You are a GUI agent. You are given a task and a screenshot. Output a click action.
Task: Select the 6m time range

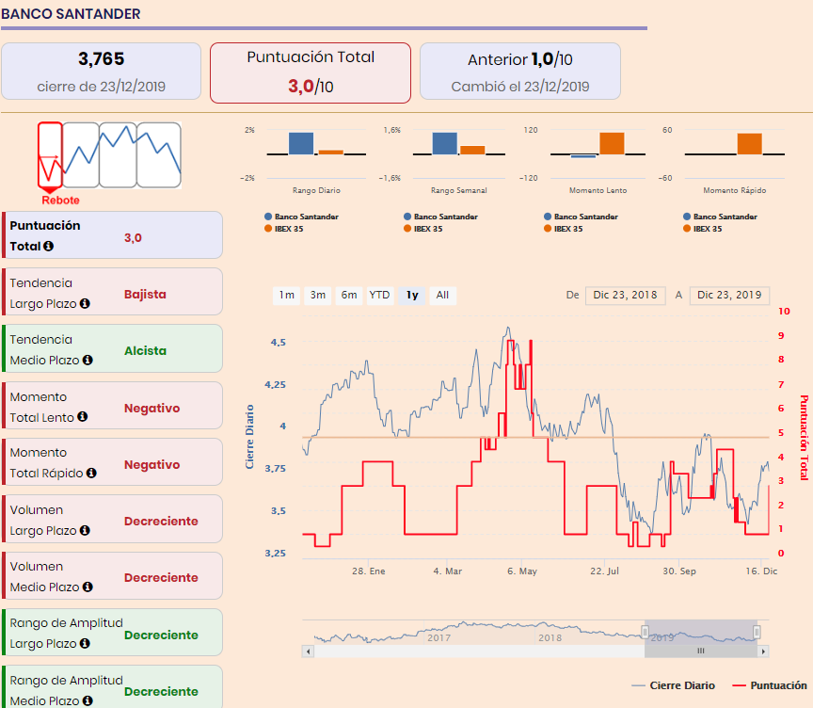(349, 295)
